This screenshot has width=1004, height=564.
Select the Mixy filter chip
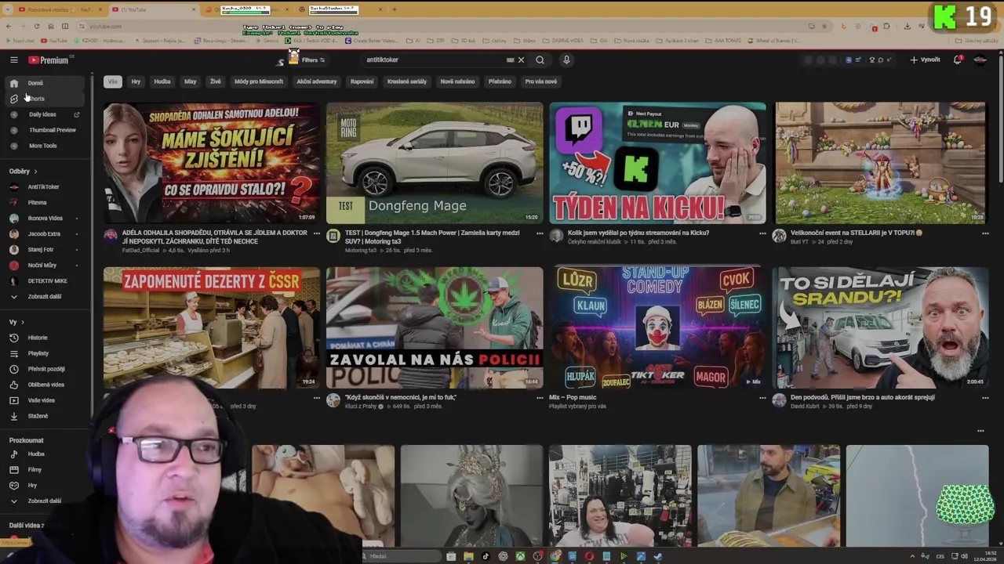pyautogui.click(x=190, y=81)
